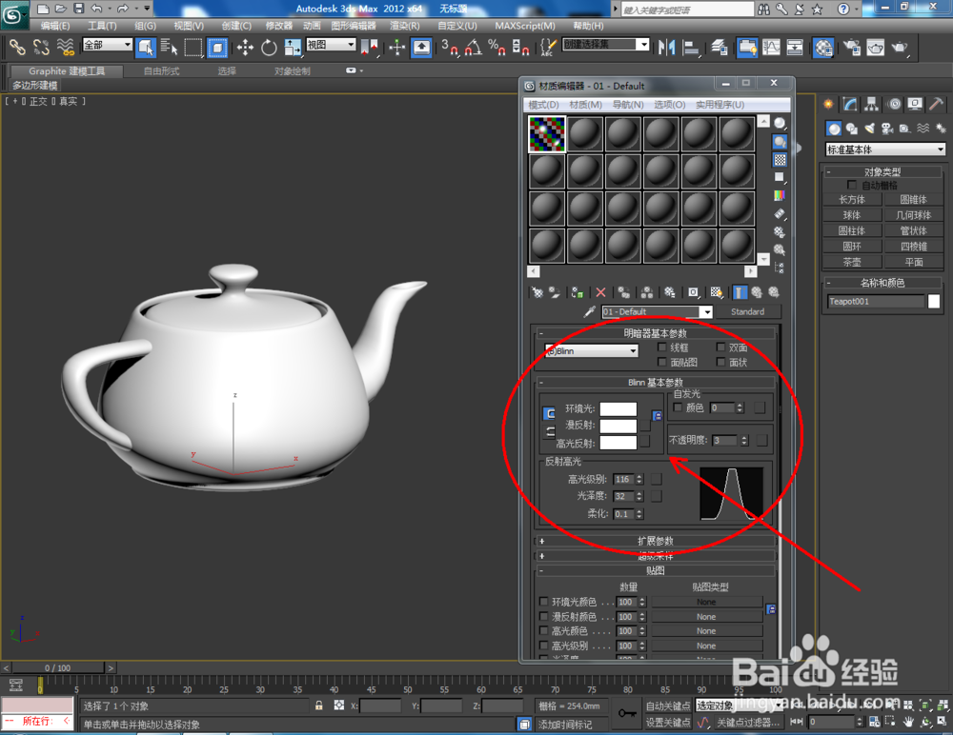Screen dimensions: 953x735
Task: Open the 导航(N) menu in Material Editor
Action: click(628, 105)
